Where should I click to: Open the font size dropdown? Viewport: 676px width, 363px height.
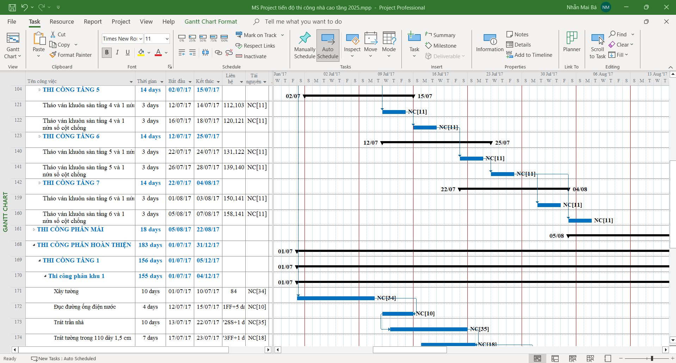pyautogui.click(x=167, y=39)
